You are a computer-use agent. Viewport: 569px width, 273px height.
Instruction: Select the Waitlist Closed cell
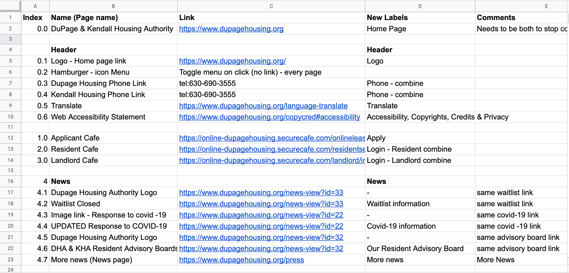point(114,204)
